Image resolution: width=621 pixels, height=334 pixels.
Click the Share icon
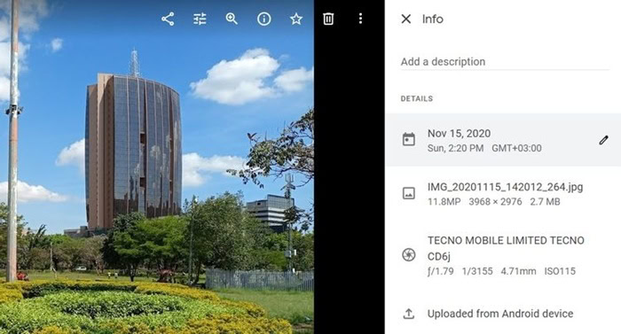[168, 19]
